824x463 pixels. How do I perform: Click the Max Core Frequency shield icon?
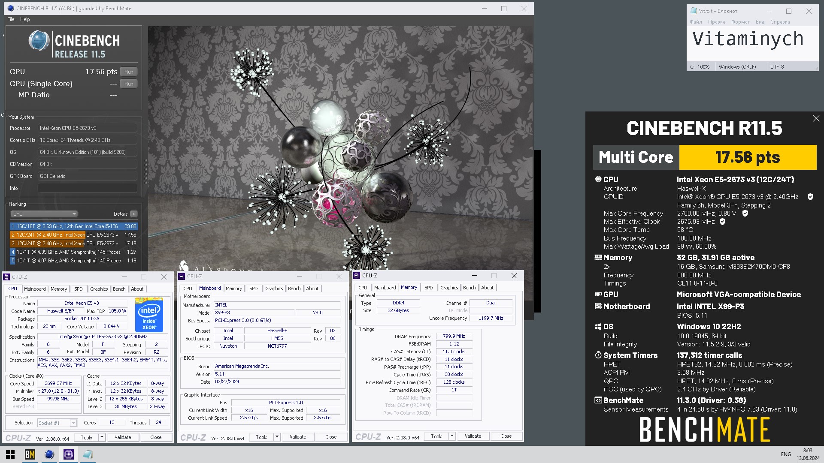[x=745, y=213]
